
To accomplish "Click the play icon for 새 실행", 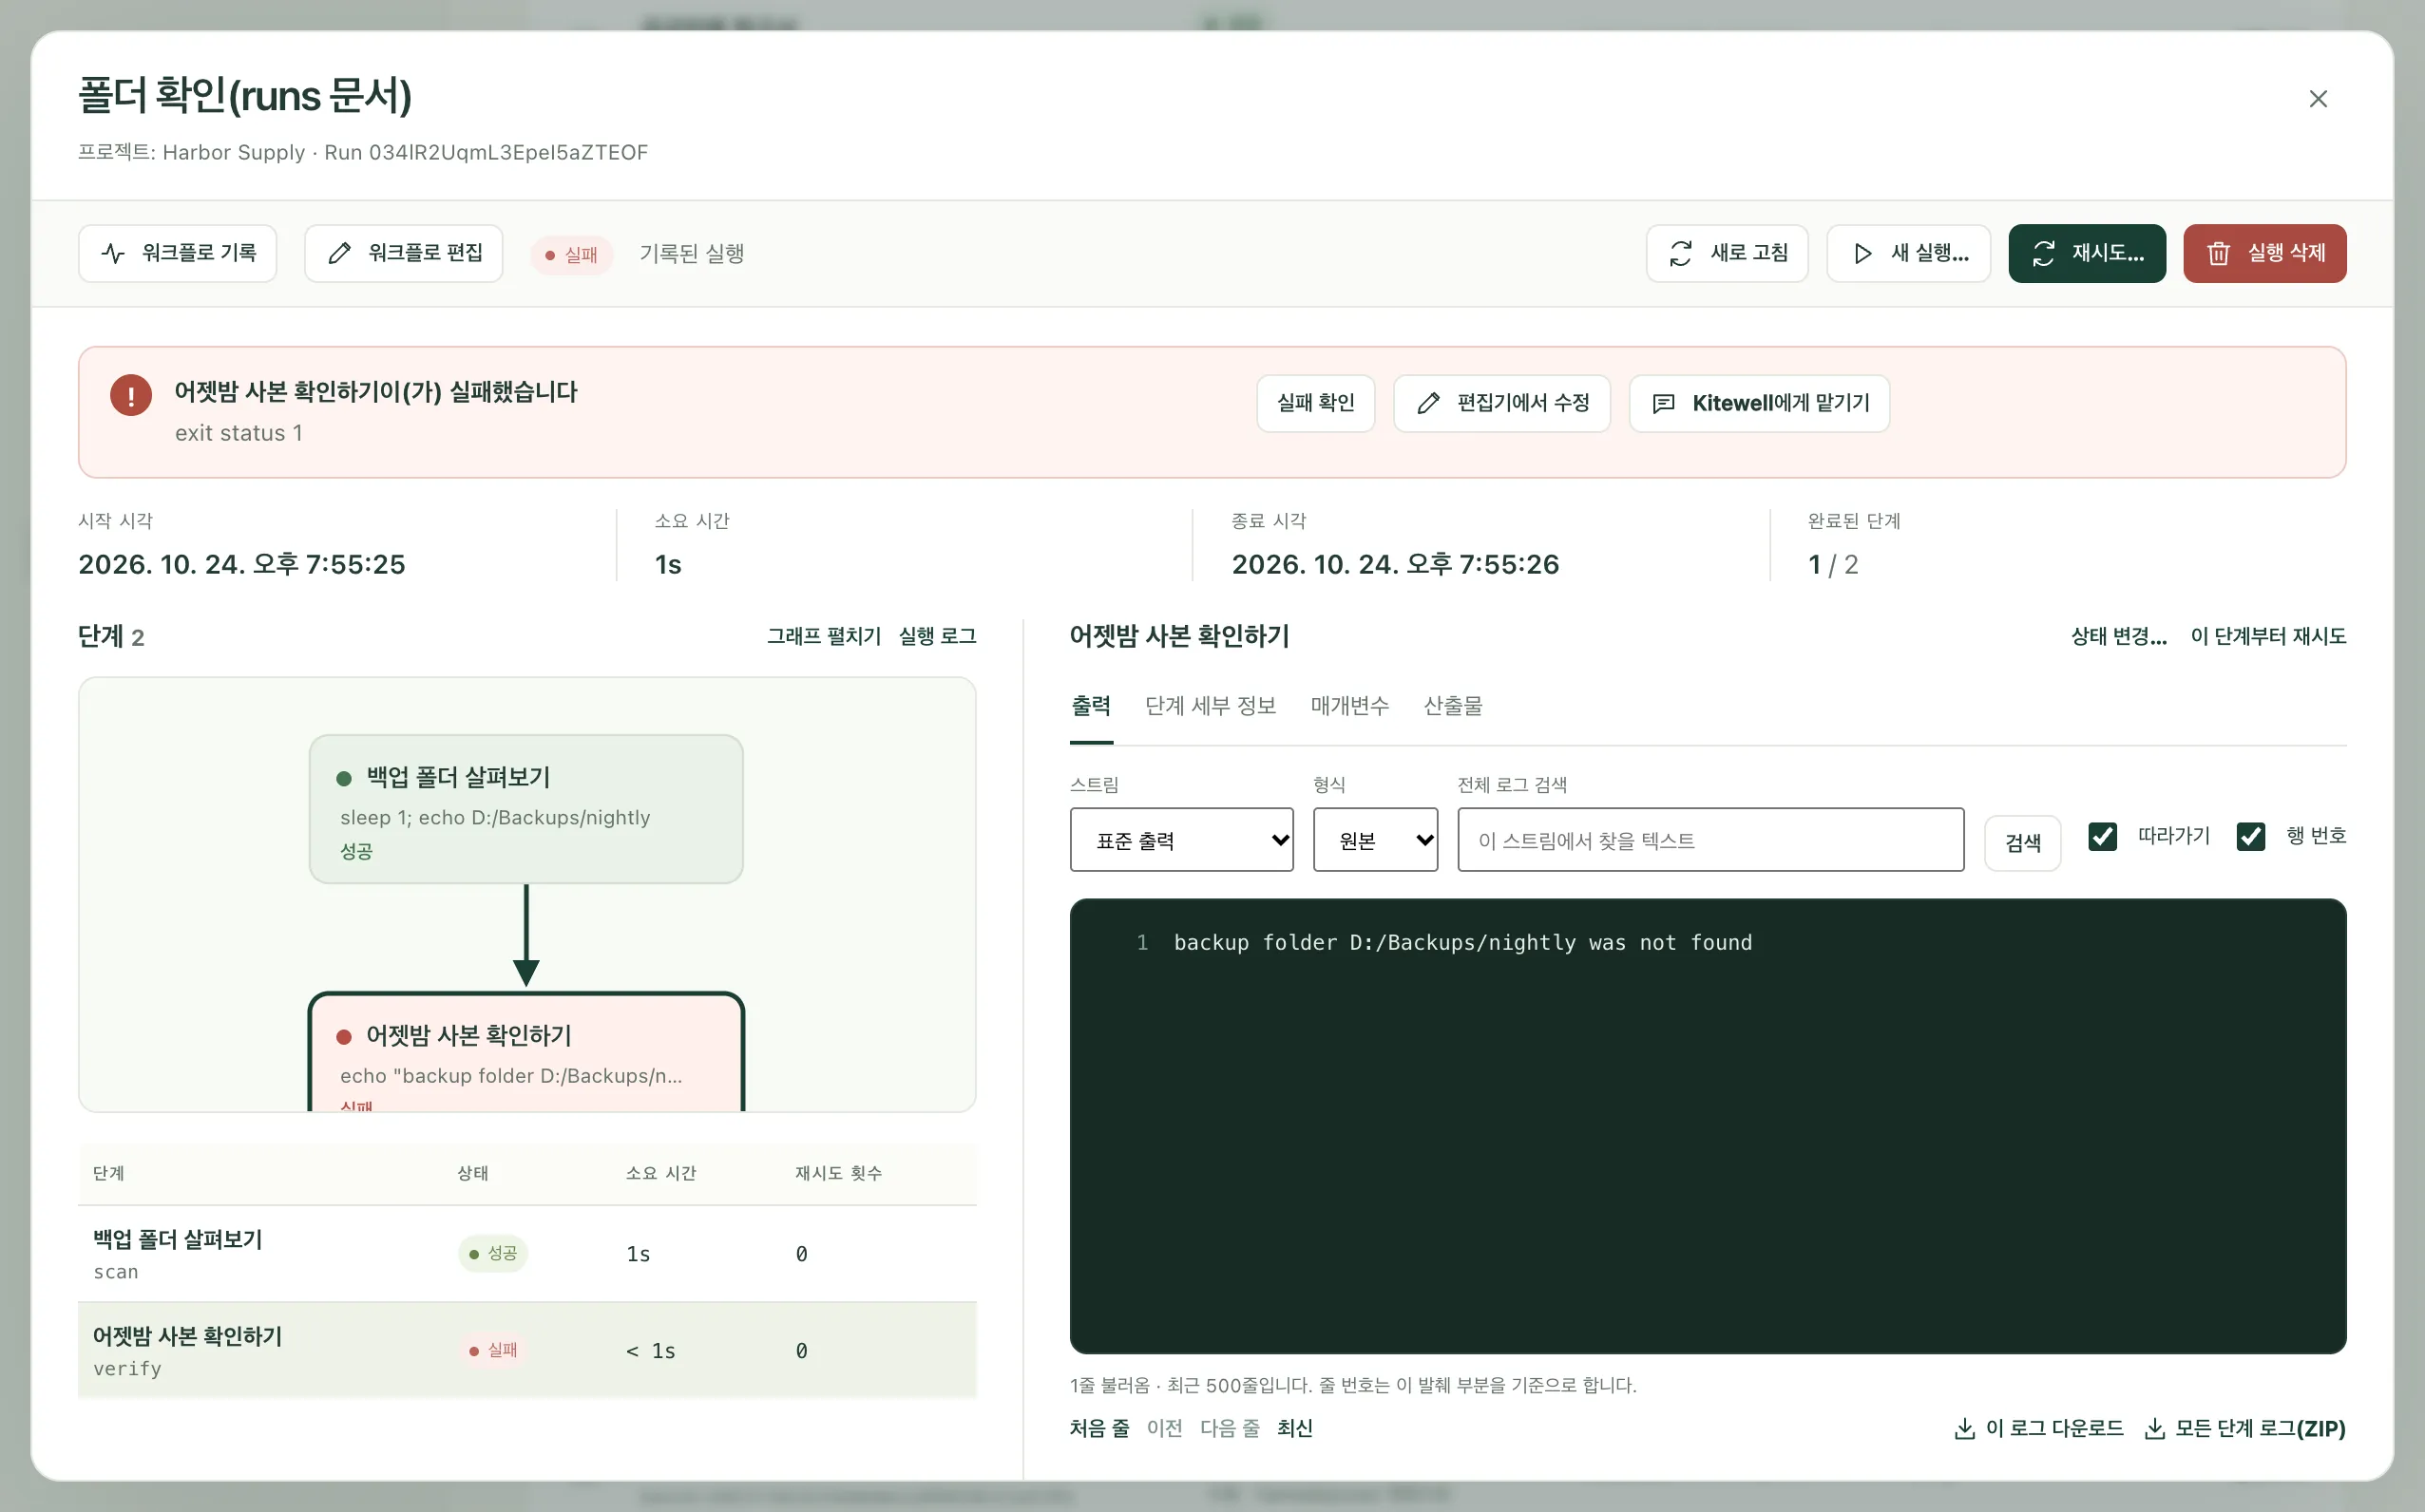I will (x=1862, y=253).
